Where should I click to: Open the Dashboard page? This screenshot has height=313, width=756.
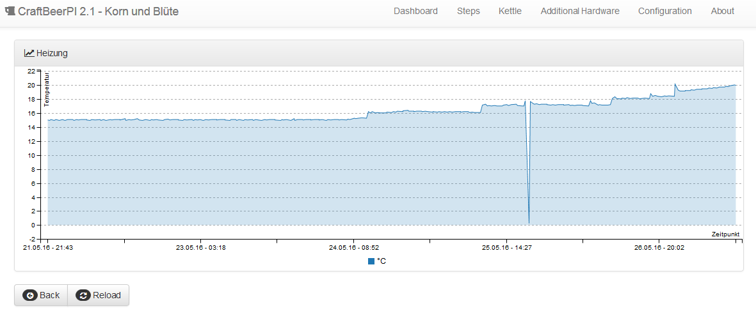[415, 11]
